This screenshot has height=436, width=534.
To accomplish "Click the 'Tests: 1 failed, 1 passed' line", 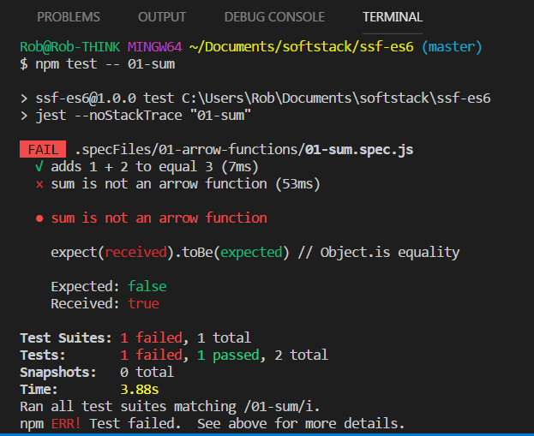I will (x=174, y=355).
